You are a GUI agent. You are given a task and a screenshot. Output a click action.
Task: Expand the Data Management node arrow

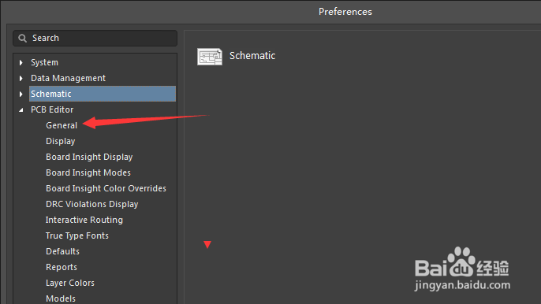coord(21,78)
